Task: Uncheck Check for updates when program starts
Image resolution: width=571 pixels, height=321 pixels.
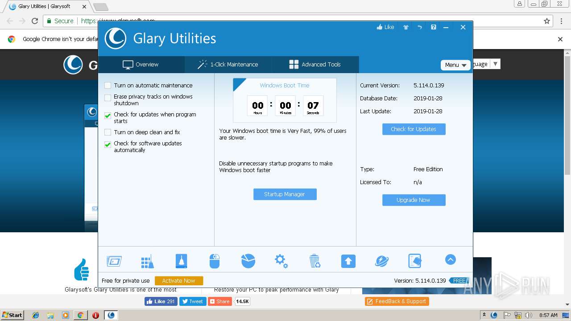Action: pos(108,115)
